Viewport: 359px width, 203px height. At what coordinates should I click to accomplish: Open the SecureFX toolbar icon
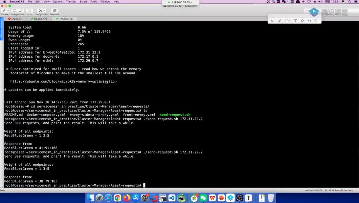pyautogui.click(x=54, y=11)
